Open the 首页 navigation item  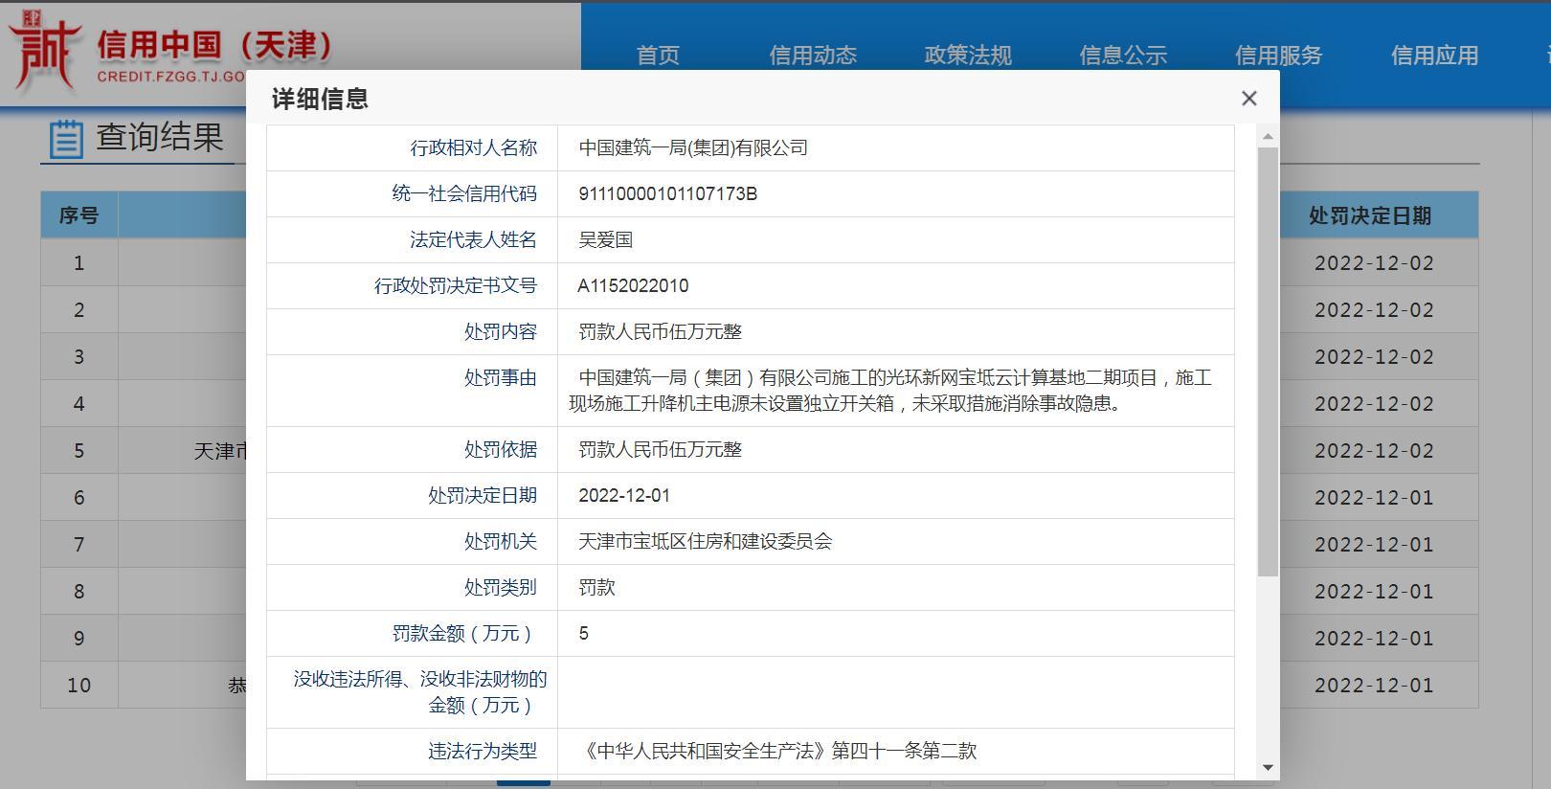point(658,56)
